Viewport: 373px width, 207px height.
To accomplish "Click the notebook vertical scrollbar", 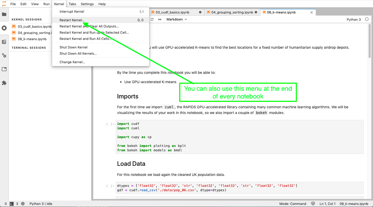I will (x=369, y=41).
